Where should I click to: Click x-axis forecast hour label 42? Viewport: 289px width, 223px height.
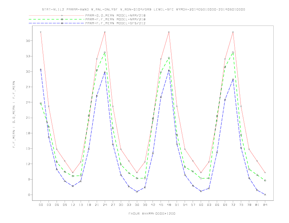153,205
